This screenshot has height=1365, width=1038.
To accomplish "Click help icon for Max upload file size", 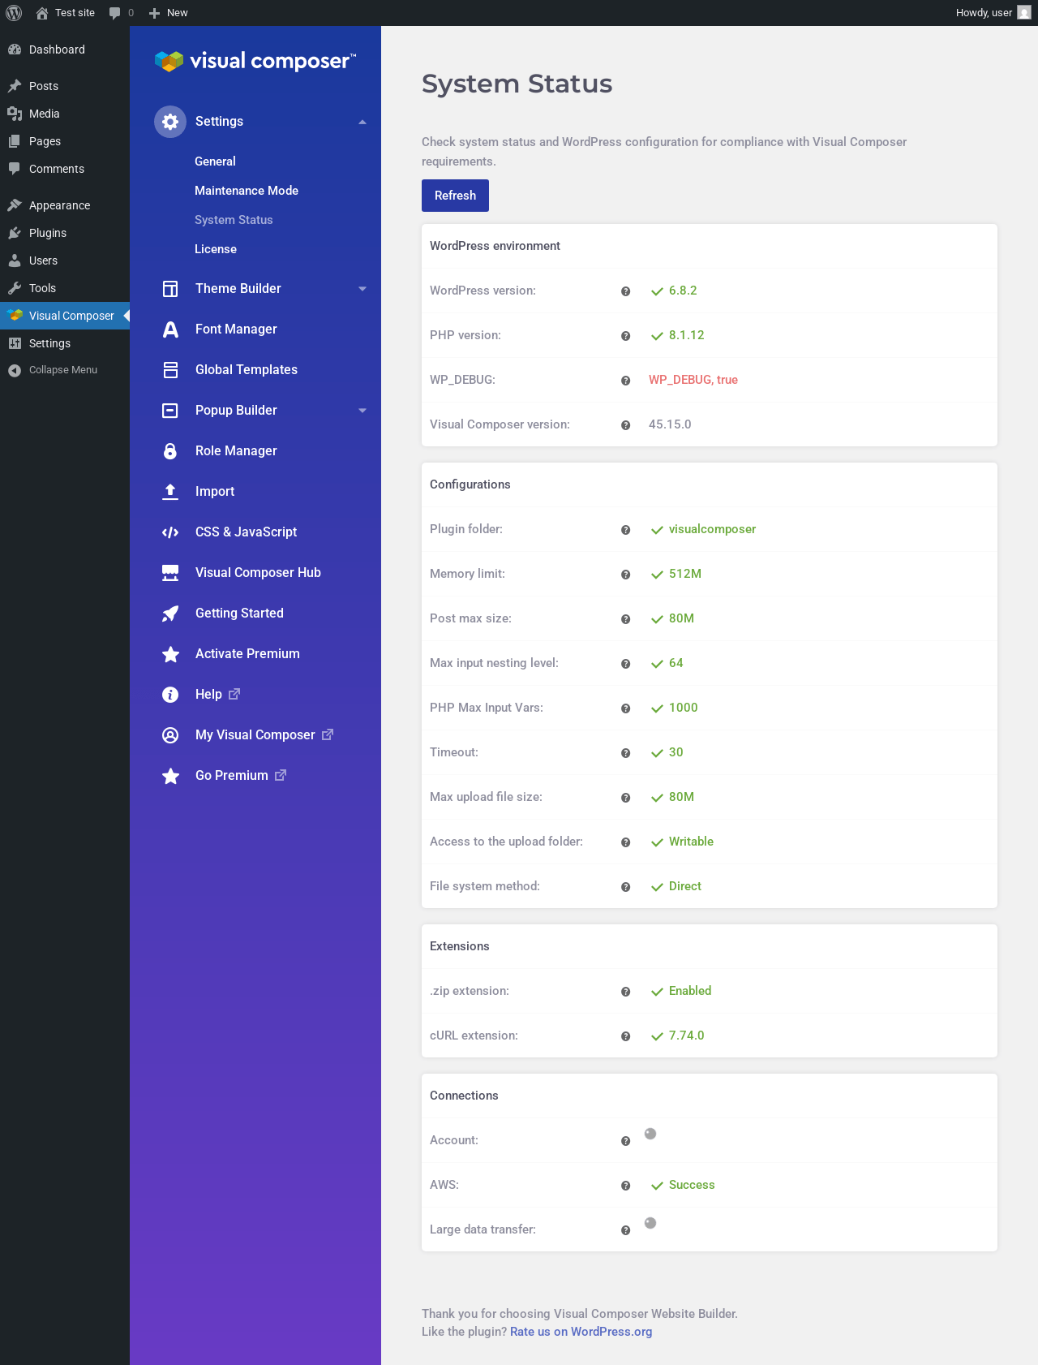I will tap(626, 798).
